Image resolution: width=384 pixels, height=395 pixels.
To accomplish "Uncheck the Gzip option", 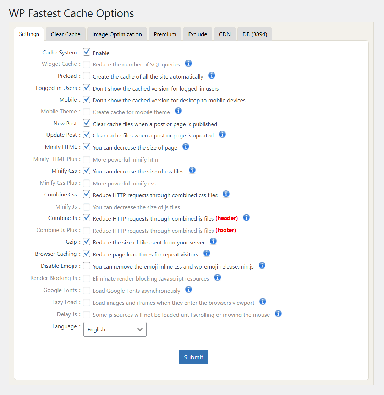I will tap(87, 242).
